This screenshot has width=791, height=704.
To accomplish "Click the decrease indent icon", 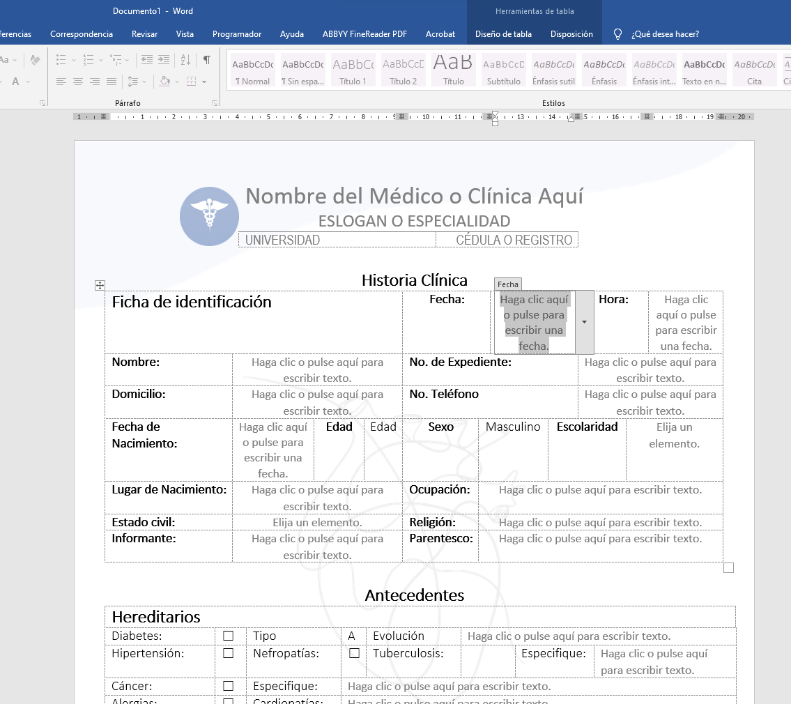I will pyautogui.click(x=146, y=60).
